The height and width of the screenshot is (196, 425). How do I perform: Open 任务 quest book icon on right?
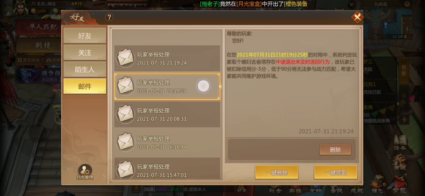tap(399, 143)
